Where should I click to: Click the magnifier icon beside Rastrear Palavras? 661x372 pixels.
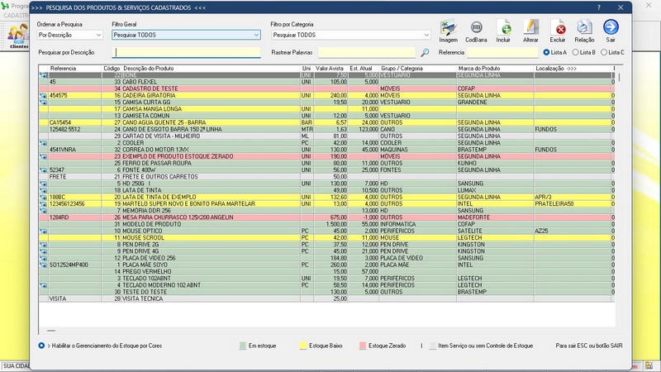click(x=425, y=53)
